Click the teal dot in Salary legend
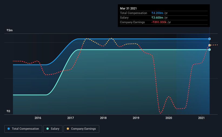This screenshot has width=222, height=137. 48,129
